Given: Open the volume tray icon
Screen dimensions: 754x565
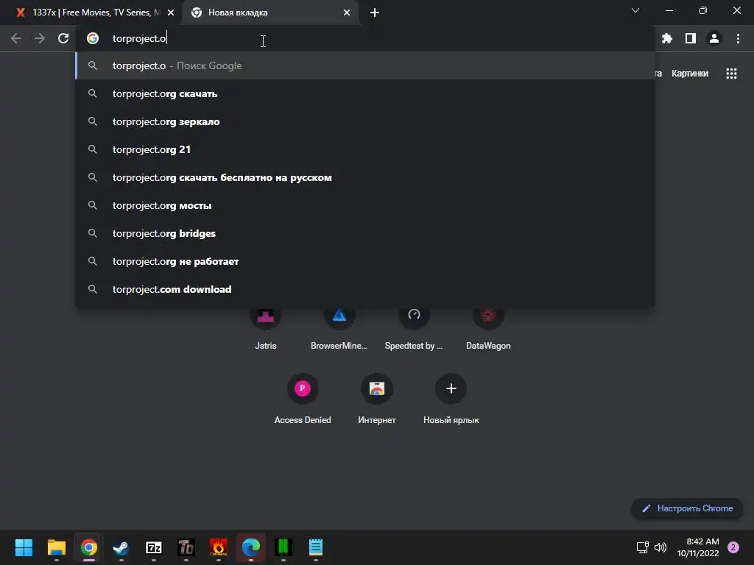Looking at the screenshot, I should (x=660, y=547).
